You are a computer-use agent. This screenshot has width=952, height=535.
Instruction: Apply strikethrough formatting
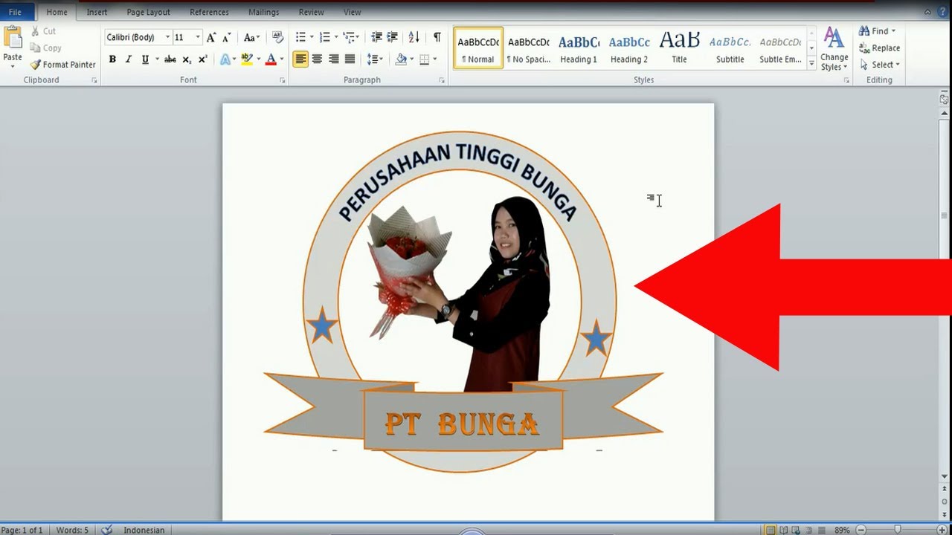point(170,59)
